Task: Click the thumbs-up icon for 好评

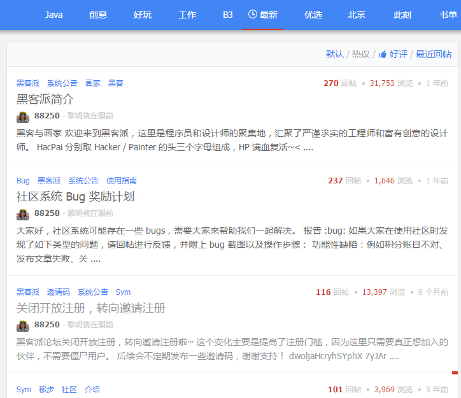Action: [x=383, y=54]
